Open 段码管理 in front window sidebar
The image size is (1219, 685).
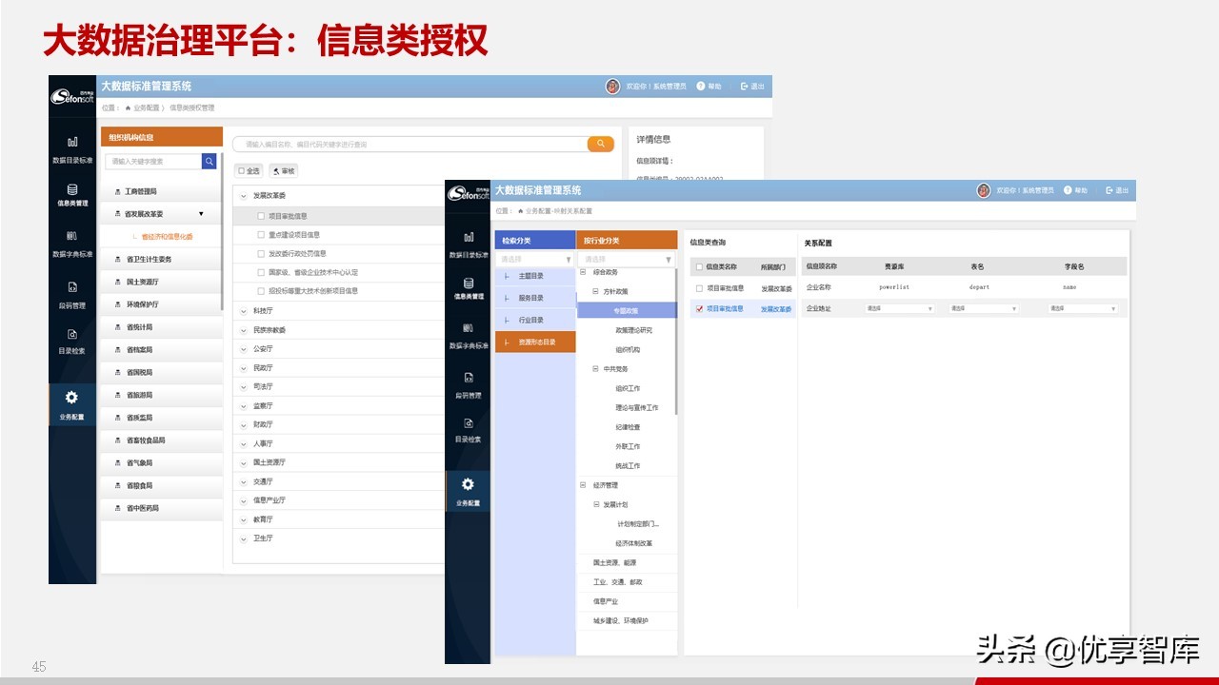click(469, 384)
